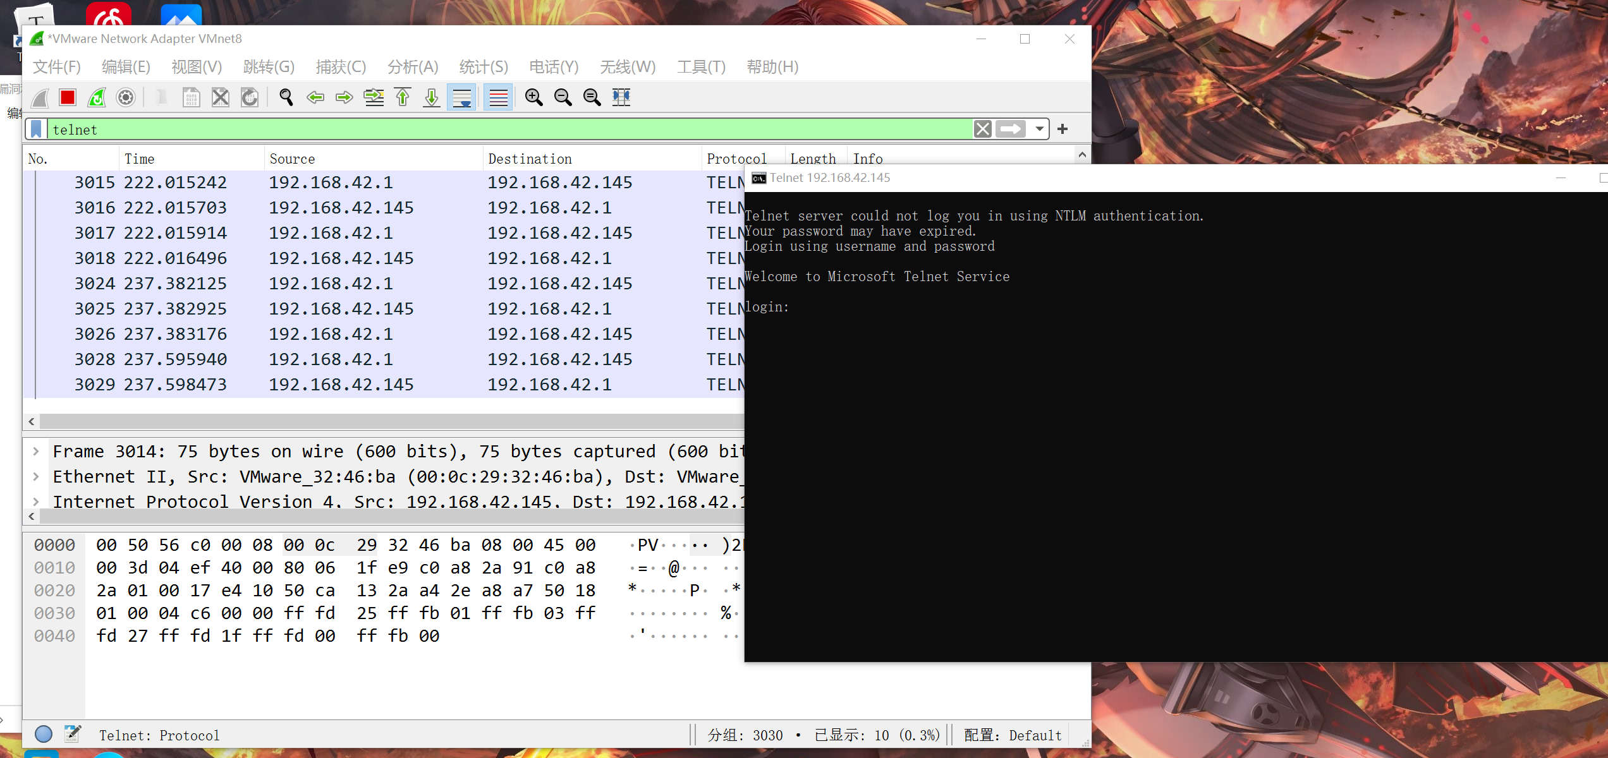Expand Internet Protocol Version 4 row

coord(36,502)
